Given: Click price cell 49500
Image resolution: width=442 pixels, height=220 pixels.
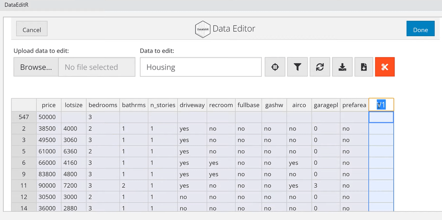Looking at the screenshot, I should tap(49, 140).
